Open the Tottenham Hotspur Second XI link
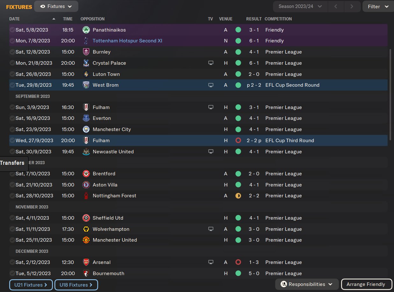Image resolution: width=394 pixels, height=292 pixels. click(x=127, y=41)
